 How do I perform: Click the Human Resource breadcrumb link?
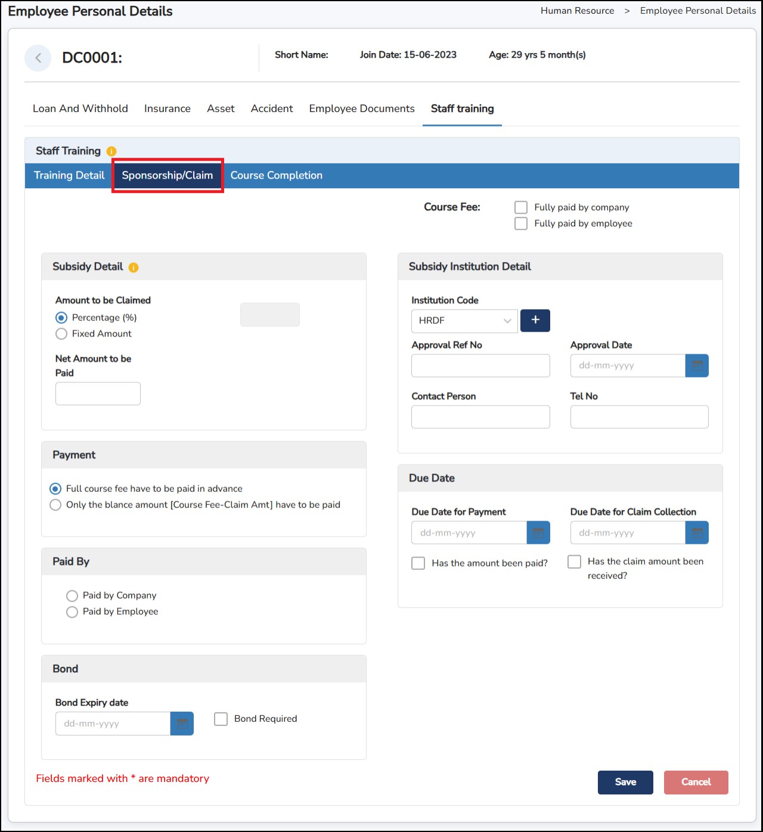pyautogui.click(x=577, y=11)
